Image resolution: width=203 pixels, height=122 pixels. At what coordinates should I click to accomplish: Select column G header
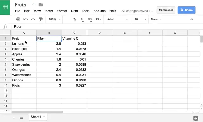[175, 33]
